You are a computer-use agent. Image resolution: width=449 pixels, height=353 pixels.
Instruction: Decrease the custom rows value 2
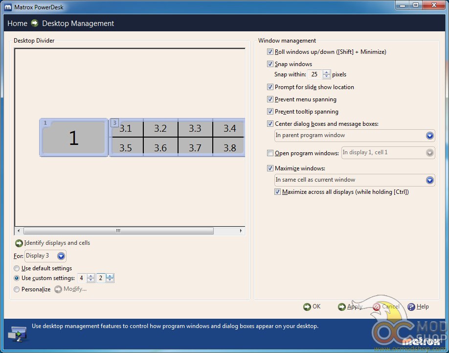(110, 280)
